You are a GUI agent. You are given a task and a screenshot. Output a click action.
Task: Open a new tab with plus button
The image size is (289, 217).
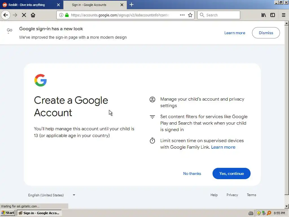[132, 5]
